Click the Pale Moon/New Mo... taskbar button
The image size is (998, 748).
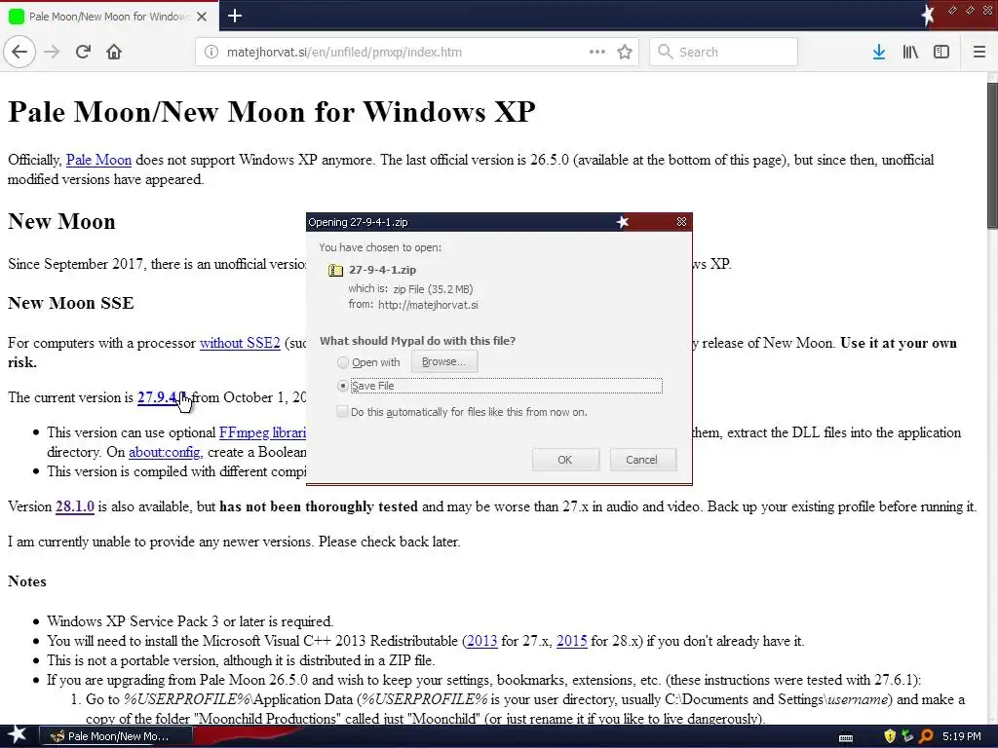[116, 736]
